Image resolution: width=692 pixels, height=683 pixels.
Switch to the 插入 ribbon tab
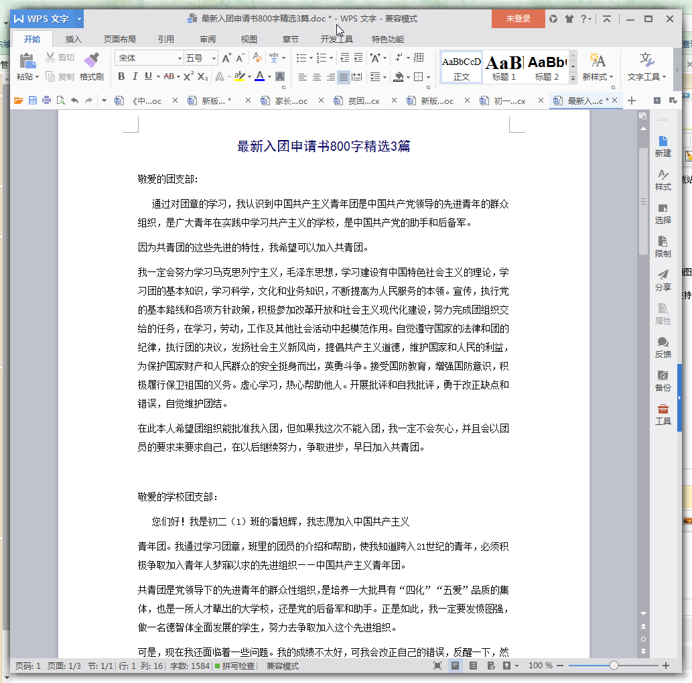[73, 40]
